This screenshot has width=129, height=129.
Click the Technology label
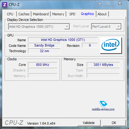(17, 51)
